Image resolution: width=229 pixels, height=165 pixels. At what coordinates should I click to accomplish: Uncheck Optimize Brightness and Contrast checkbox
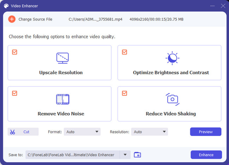point(124,52)
